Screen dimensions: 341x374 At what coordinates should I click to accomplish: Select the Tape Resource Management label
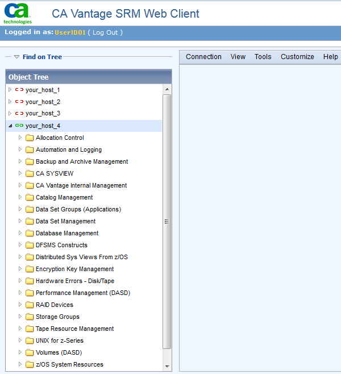coord(74,329)
